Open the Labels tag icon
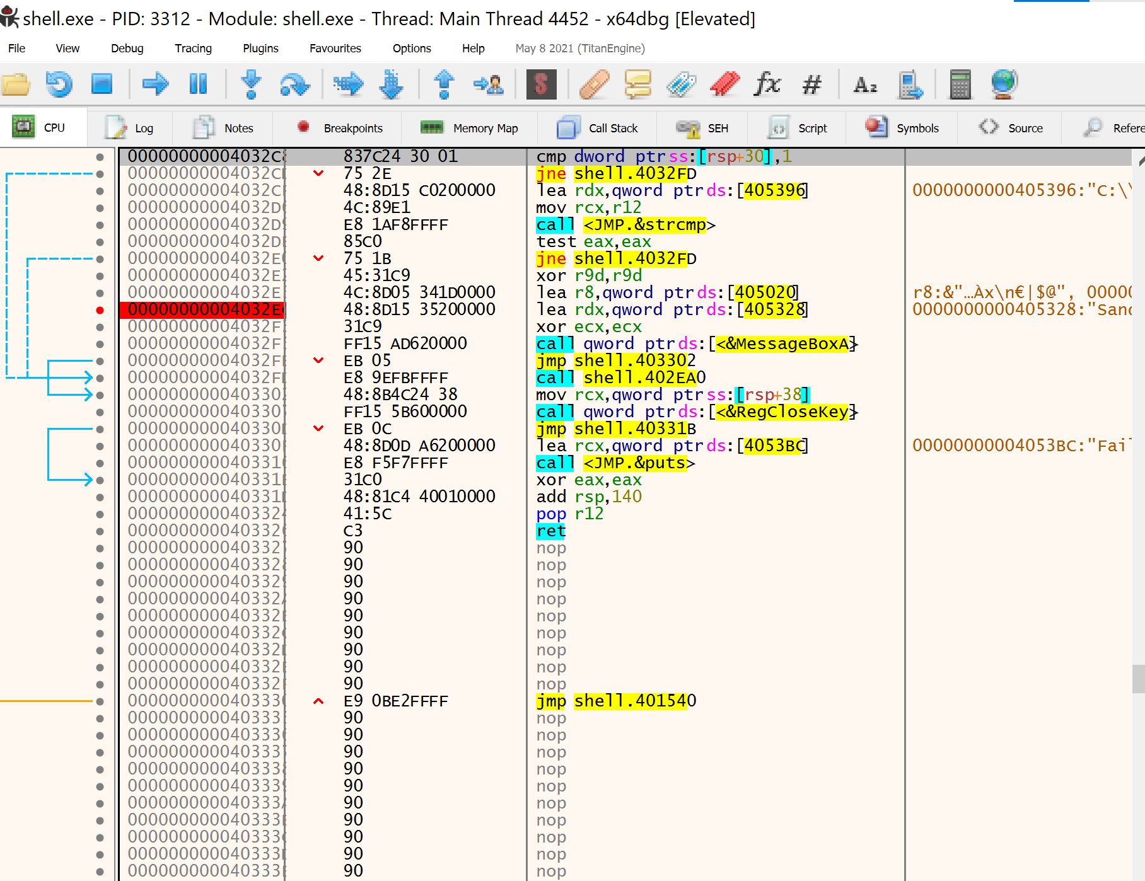Viewport: 1145px width, 881px height. [682, 84]
